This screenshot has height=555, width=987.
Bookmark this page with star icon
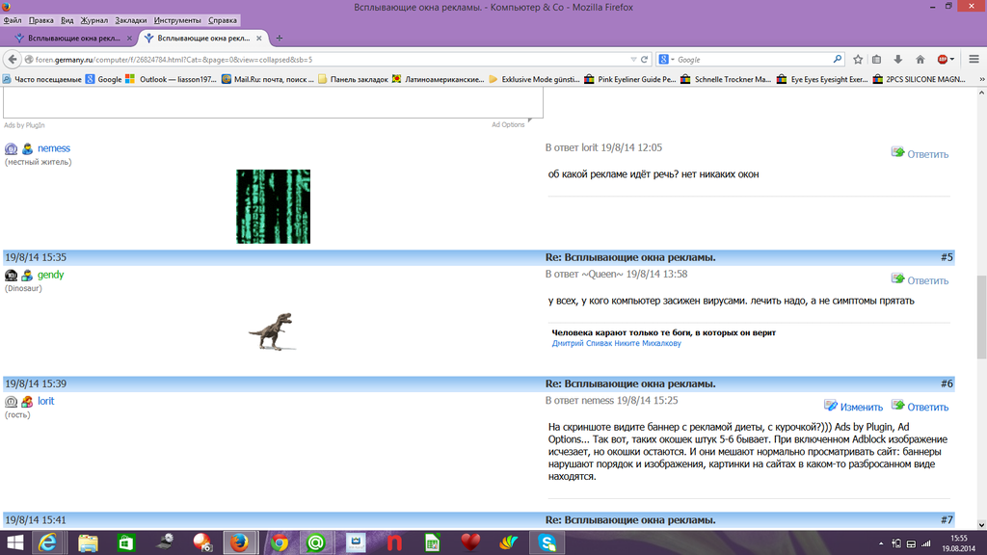click(857, 59)
